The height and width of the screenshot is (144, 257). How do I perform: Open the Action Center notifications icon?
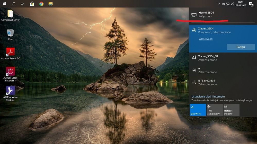[251, 4]
